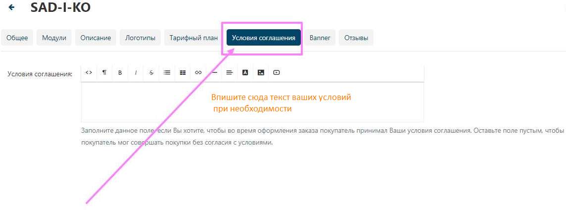Apply italic formatting
Screen dimensions: 566x210
[x=136, y=73]
